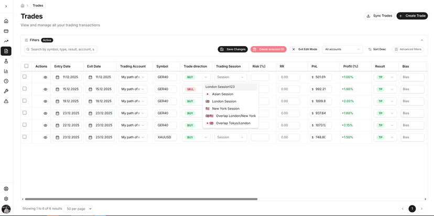The height and width of the screenshot is (216, 434).
Task: Edit the Symbol field XAUUSD
Action: click(166, 137)
